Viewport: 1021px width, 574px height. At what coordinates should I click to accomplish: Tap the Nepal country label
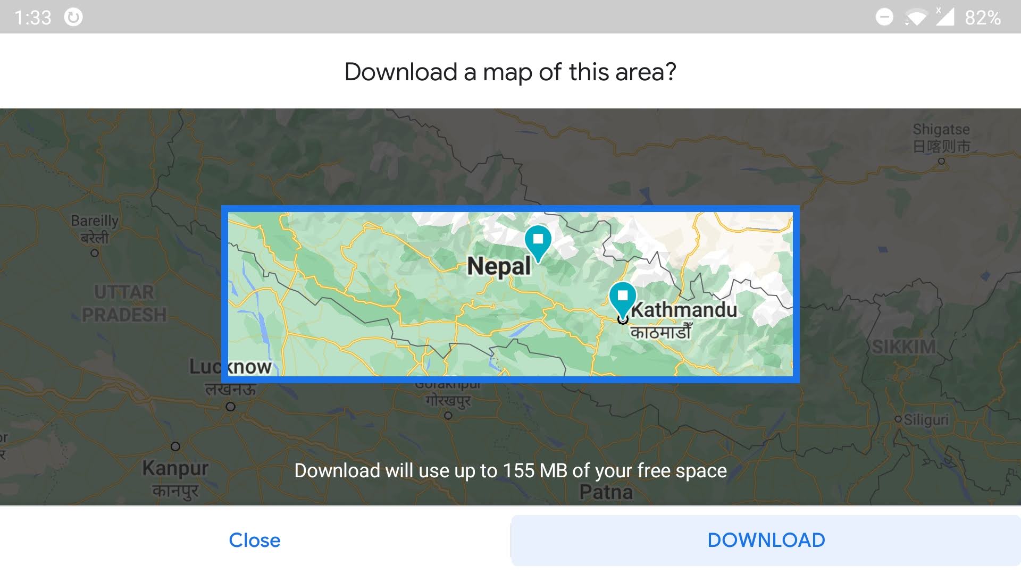[x=499, y=266]
